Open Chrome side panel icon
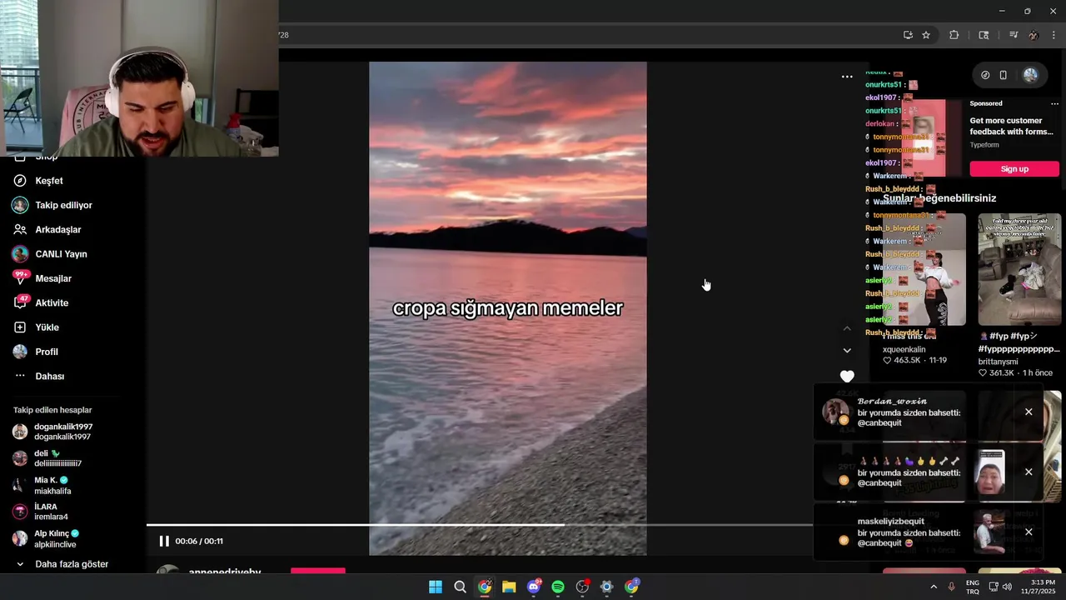This screenshot has width=1066, height=600. coord(984,35)
